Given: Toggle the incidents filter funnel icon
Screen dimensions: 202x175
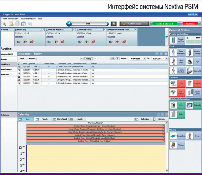Looking at the screenshot, I should (112, 59).
